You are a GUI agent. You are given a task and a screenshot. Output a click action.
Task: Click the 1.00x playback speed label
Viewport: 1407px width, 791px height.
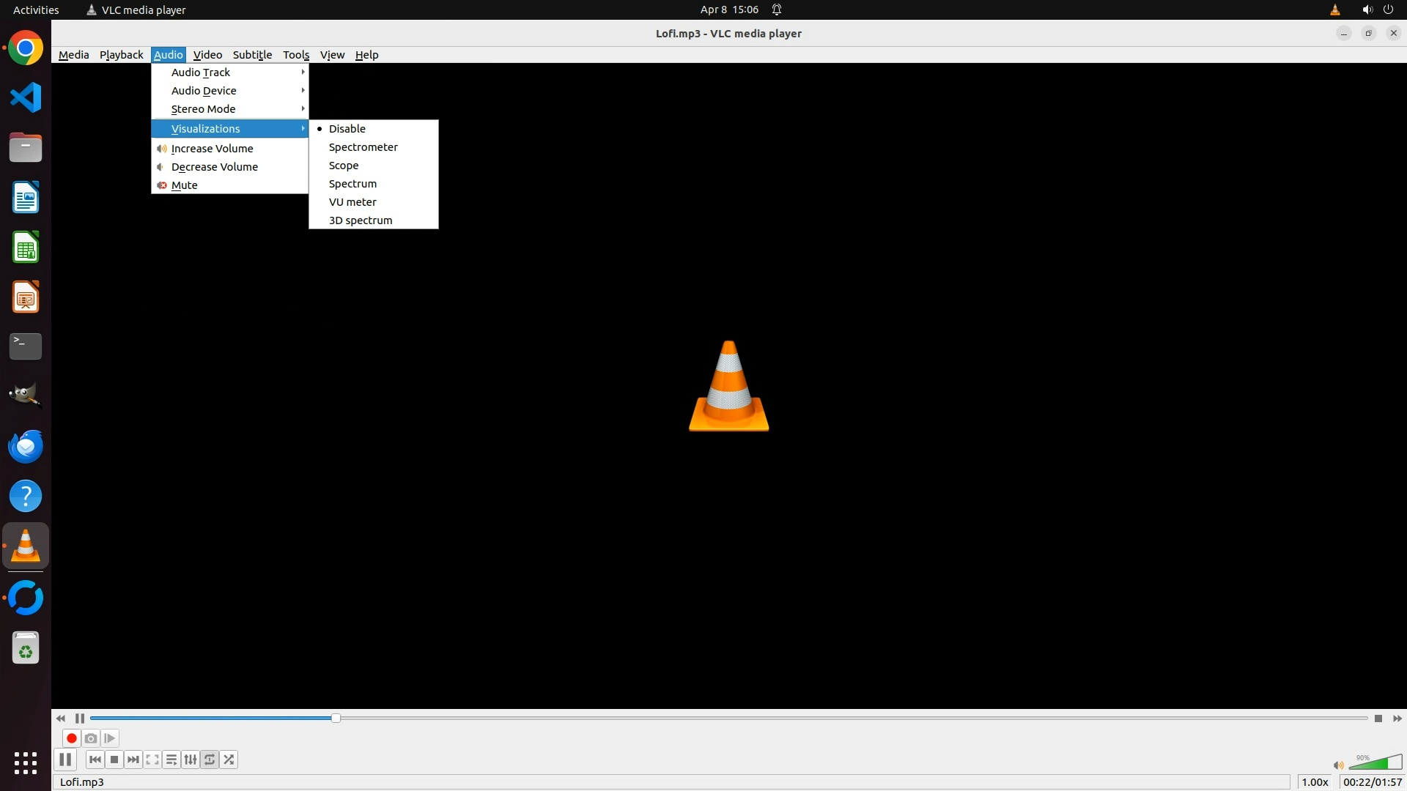(x=1315, y=782)
